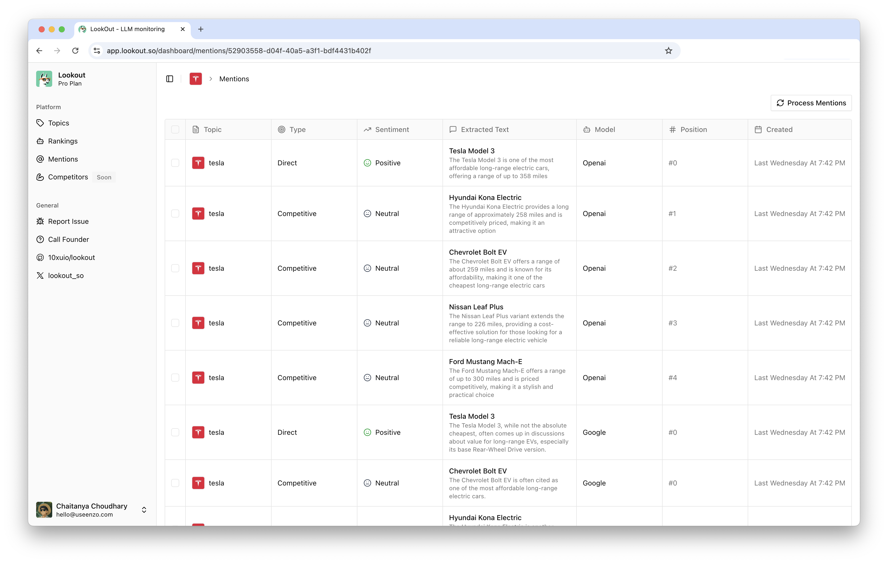
Task: Check the Nissan Leaf Plus row
Action: [175, 323]
